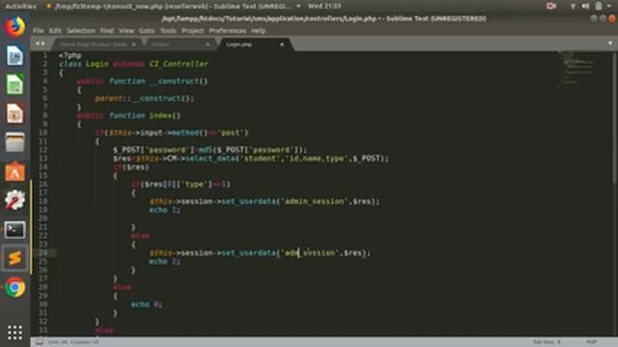Open the Selection menu
The width and height of the screenshot is (618, 347).
click(81, 30)
